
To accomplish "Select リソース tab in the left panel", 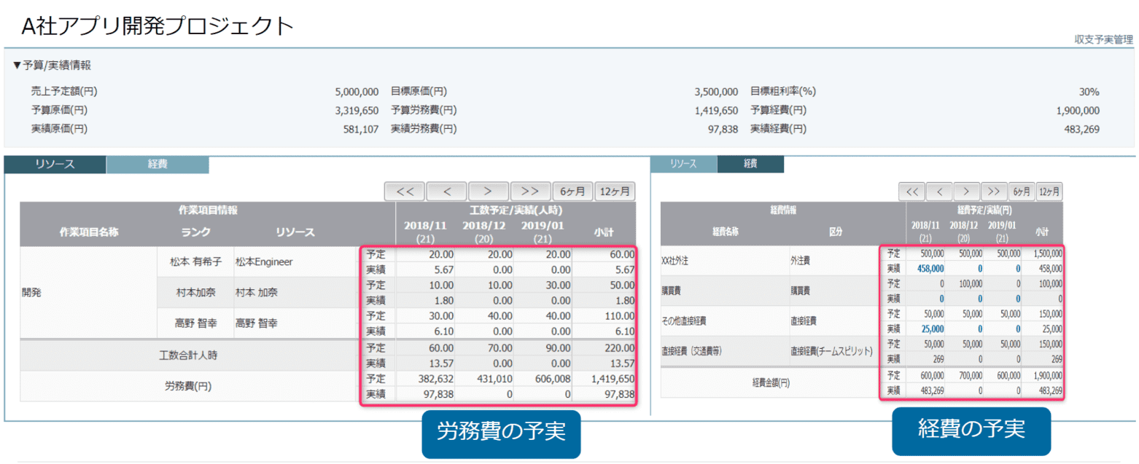I will (55, 165).
